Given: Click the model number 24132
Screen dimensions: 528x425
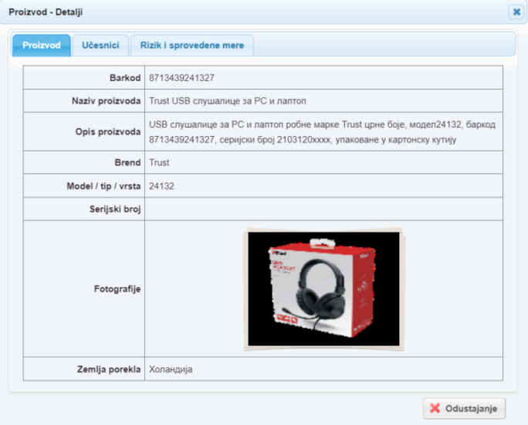Looking at the screenshot, I should point(161,186).
